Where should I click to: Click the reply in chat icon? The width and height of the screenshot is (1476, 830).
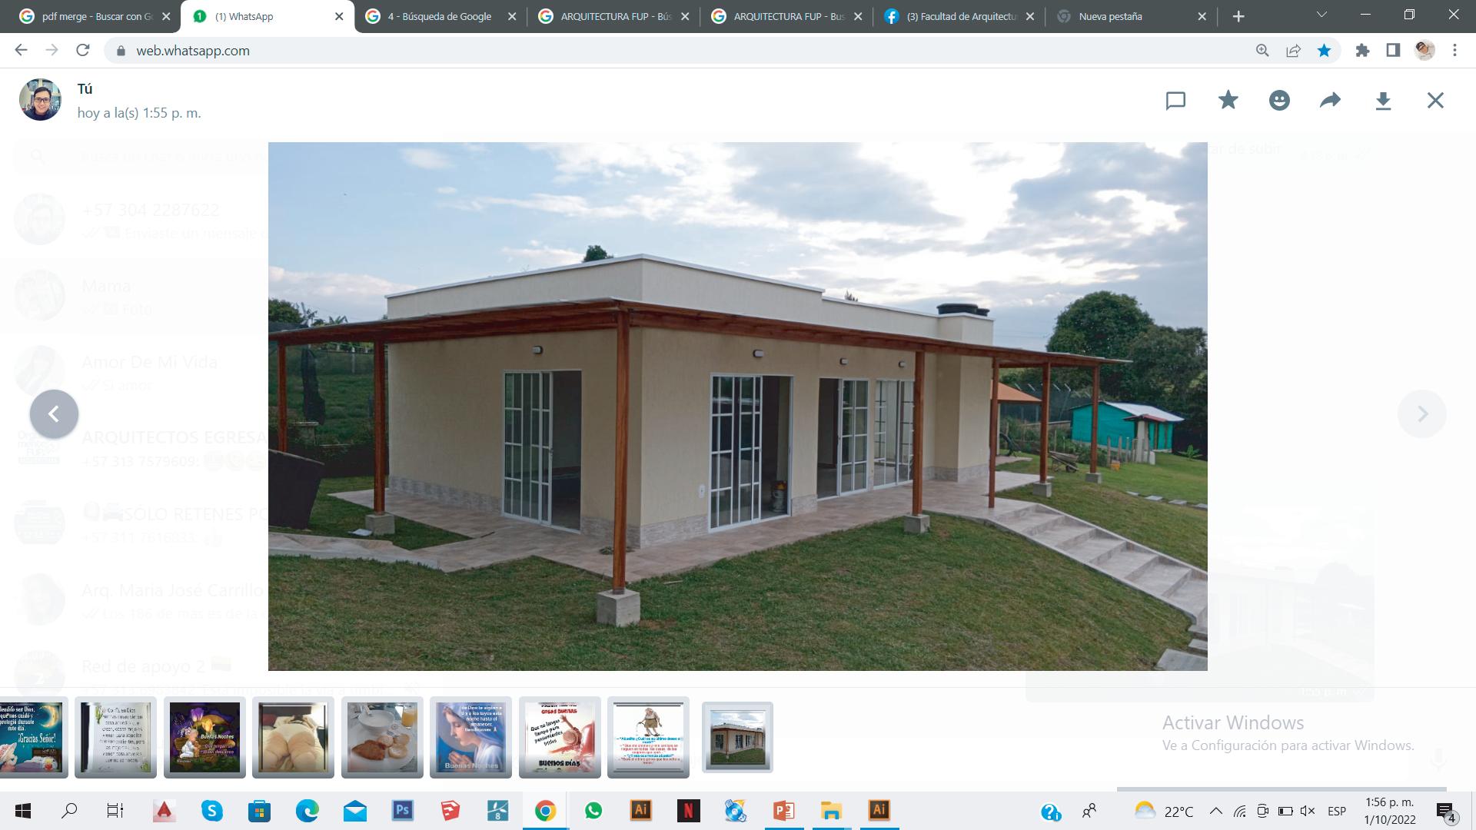coord(1175,101)
